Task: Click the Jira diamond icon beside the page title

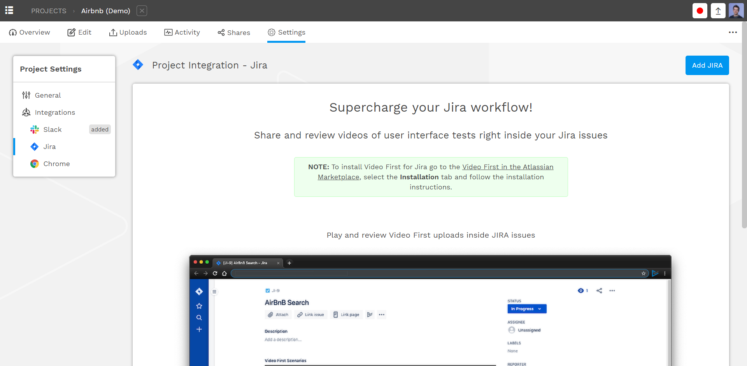Action: tap(138, 65)
